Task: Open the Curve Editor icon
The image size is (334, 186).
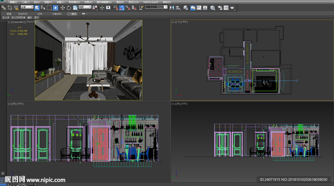Action: click(x=199, y=7)
